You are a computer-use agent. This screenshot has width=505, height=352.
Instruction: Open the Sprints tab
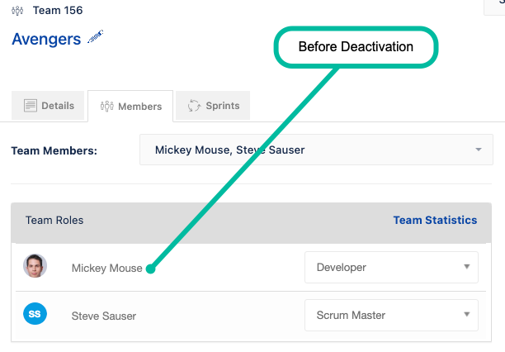pyautogui.click(x=213, y=106)
